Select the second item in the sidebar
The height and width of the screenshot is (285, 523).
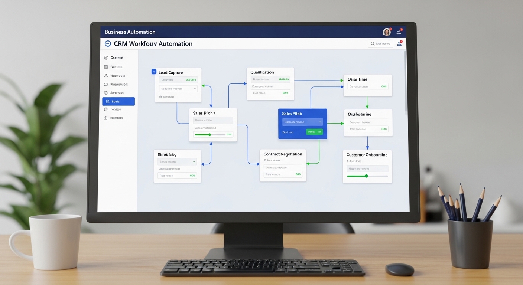pos(116,67)
